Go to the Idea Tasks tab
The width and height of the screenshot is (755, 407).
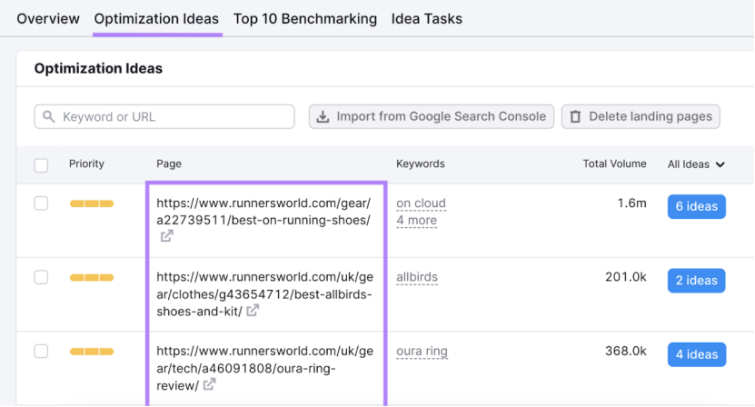coord(426,18)
